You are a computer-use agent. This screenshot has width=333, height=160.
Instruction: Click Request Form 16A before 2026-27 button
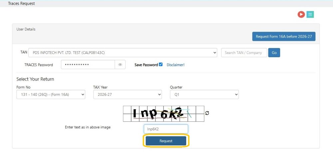284,37
